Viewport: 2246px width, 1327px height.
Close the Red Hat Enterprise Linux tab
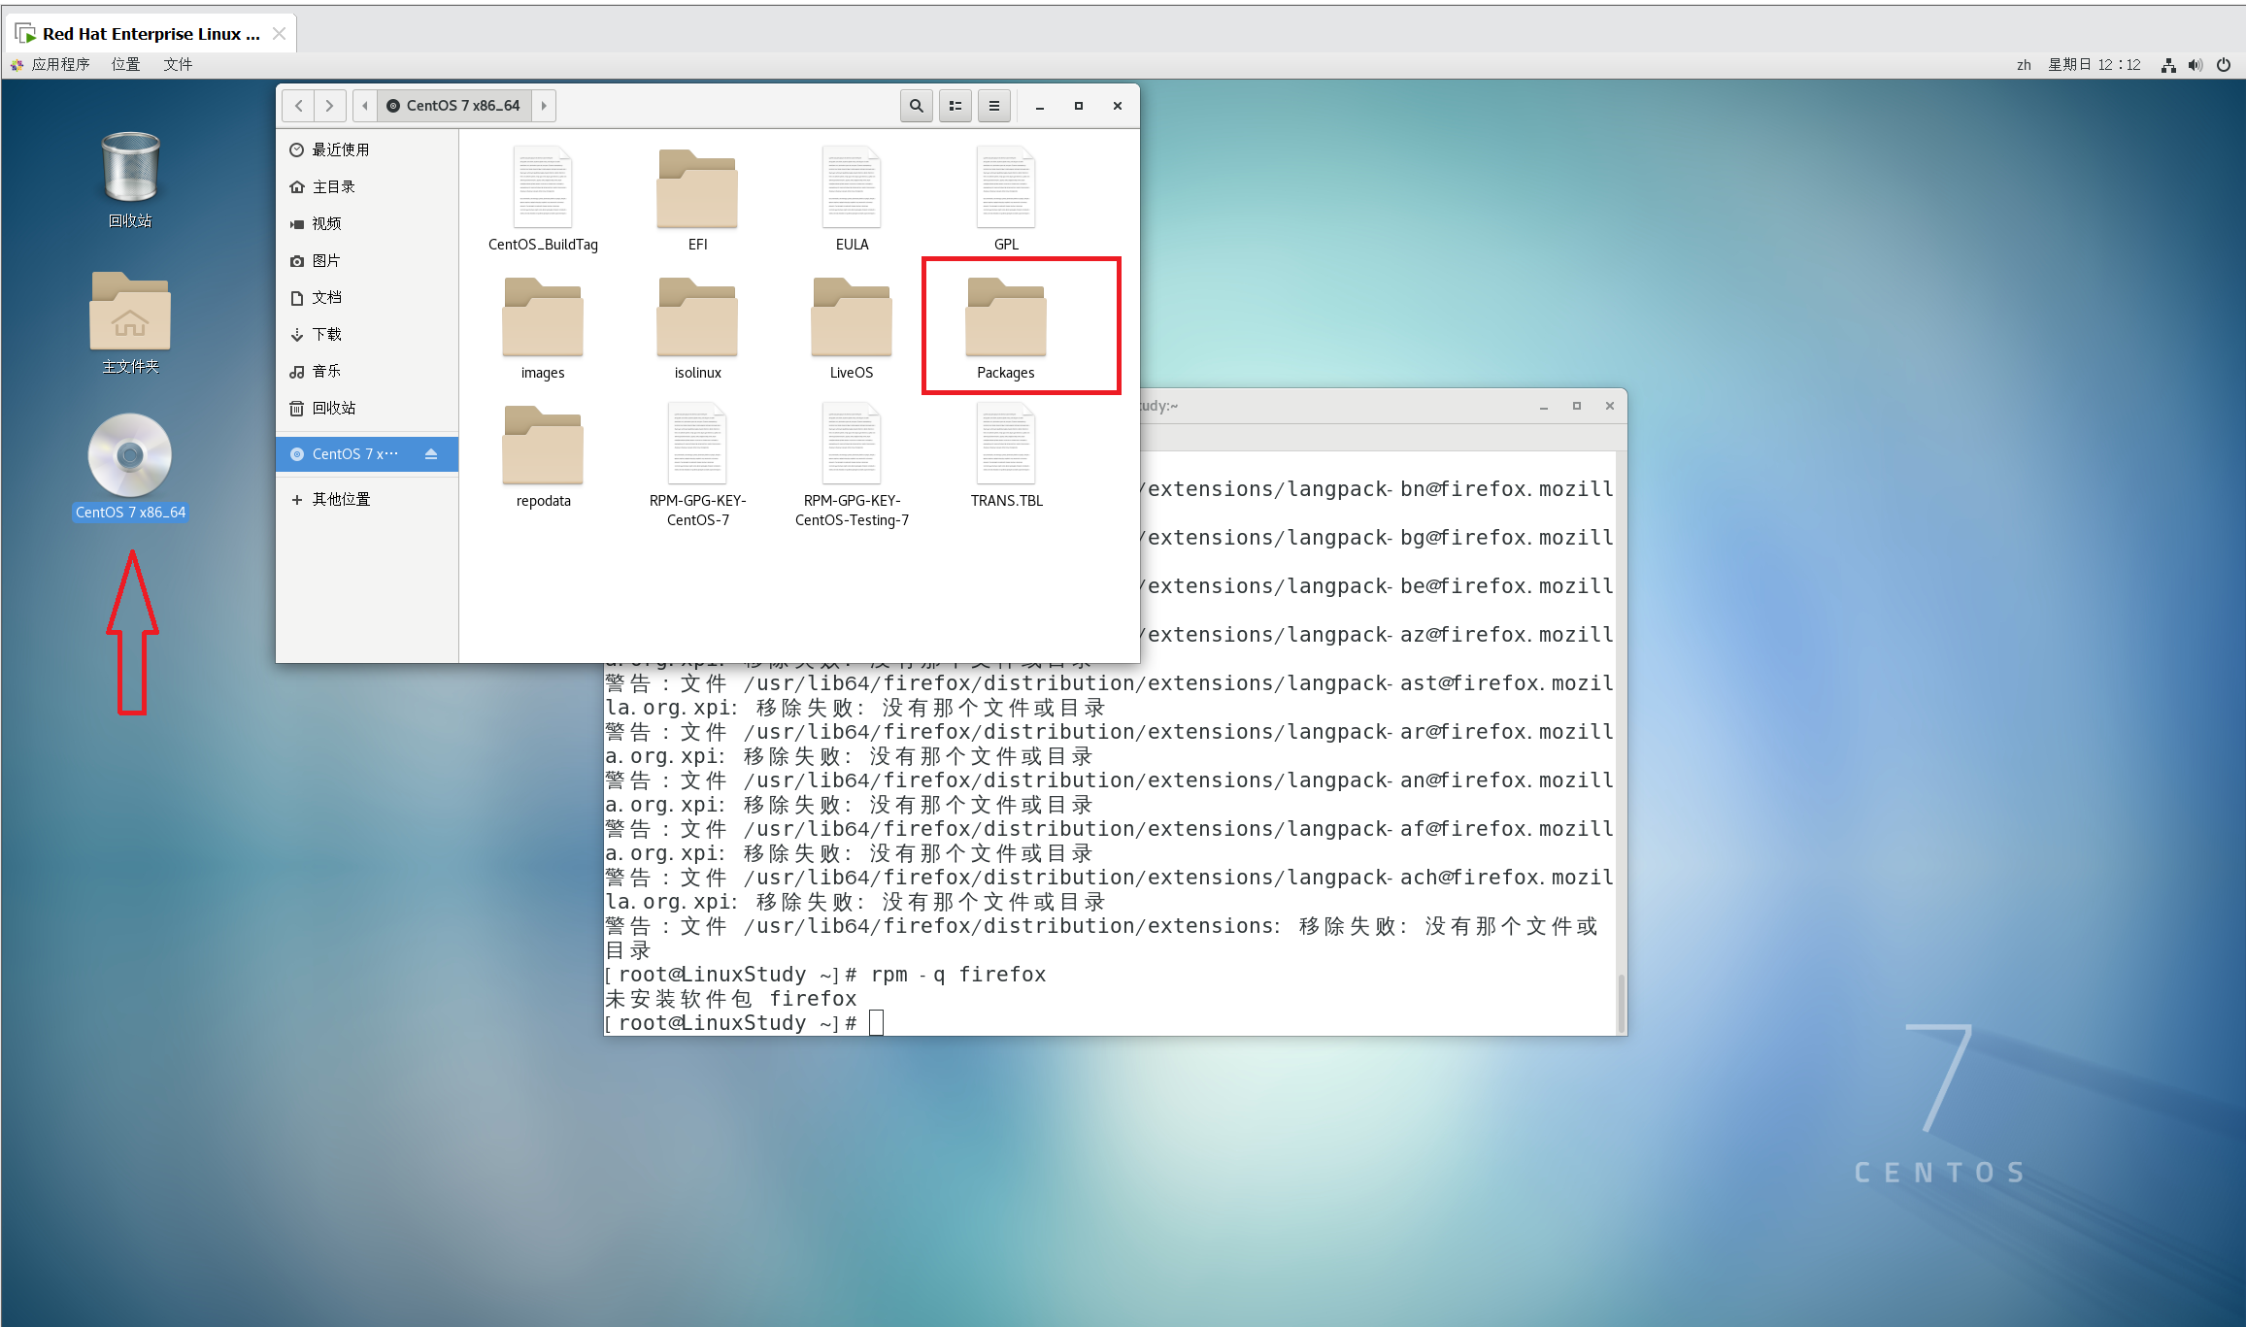coord(280,34)
